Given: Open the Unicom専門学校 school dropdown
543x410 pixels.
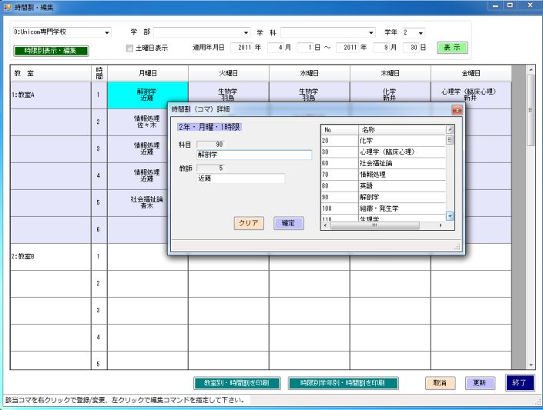Looking at the screenshot, I should [107, 33].
